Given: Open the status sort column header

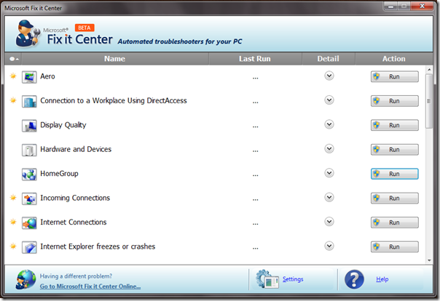Looking at the screenshot, I should (13, 59).
